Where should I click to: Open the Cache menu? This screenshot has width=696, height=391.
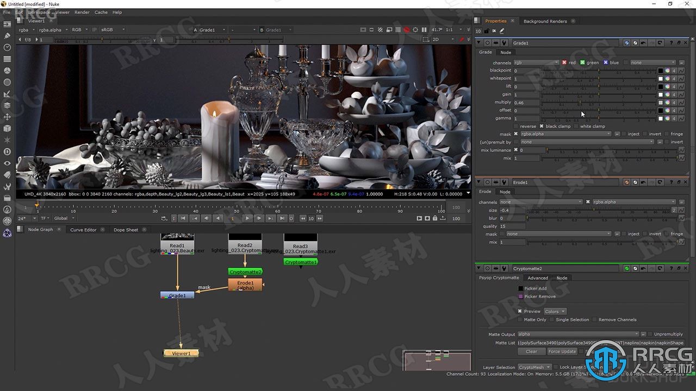pyautogui.click(x=101, y=12)
